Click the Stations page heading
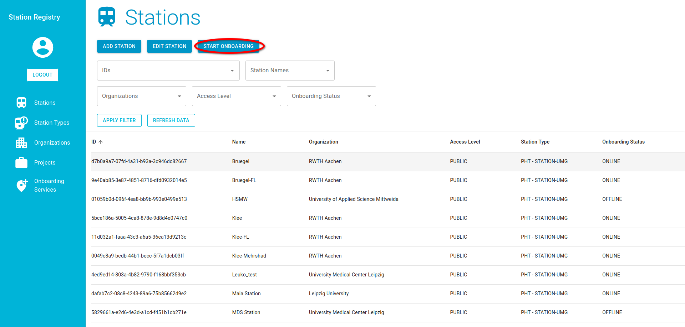This screenshot has height=327, width=685. tap(163, 17)
